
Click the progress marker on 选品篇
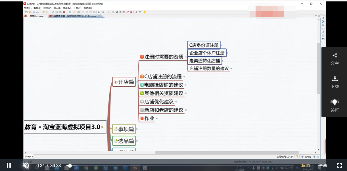click(x=116, y=141)
